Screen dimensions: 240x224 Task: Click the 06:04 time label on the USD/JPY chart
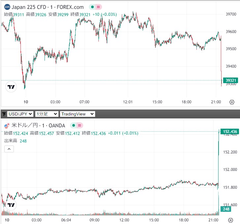click(x=66, y=220)
